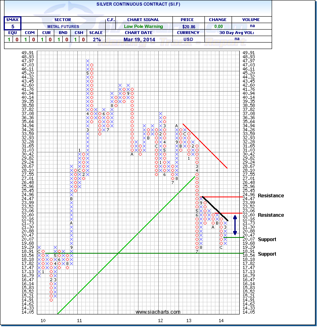317x327 pixels.
Task: Click the $20.86 price value
Action: (189, 26)
